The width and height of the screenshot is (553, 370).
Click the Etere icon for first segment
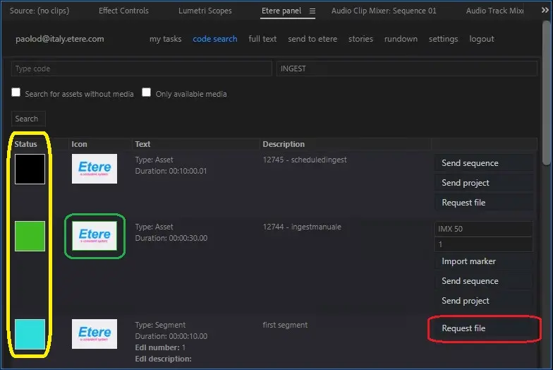95,333
